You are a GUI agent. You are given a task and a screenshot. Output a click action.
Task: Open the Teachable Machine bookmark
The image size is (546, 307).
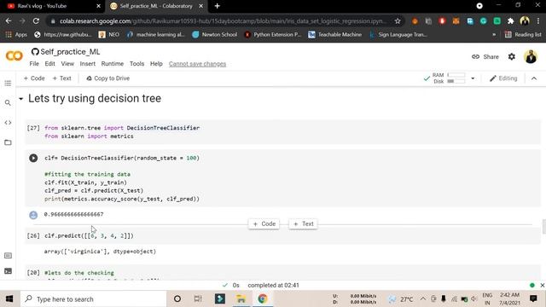point(335,34)
